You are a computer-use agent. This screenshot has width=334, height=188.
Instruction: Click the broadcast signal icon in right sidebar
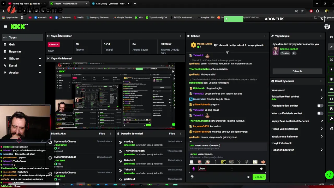[x=331, y=99]
